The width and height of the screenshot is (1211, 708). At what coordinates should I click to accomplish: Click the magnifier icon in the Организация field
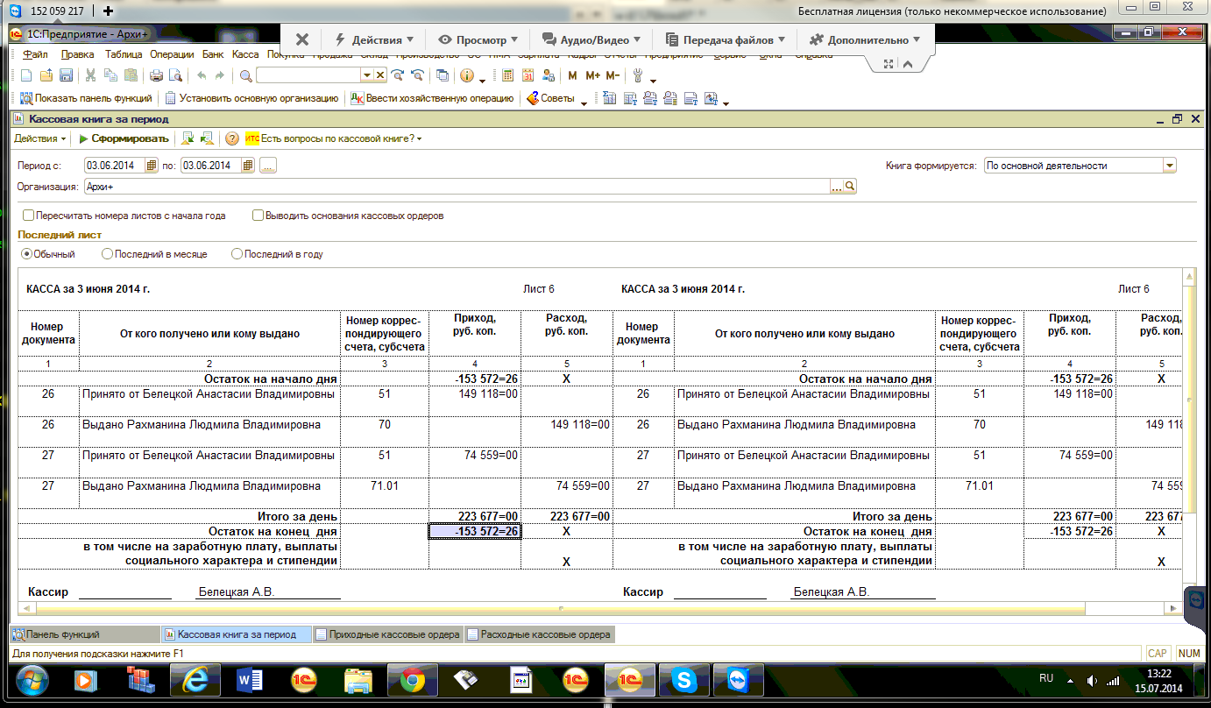(x=849, y=187)
